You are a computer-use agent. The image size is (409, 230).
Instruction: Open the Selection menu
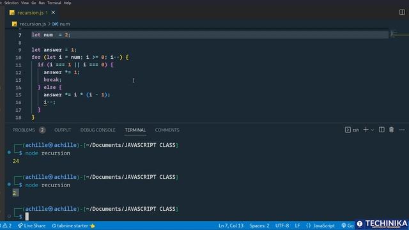pyautogui.click(x=12, y=3)
